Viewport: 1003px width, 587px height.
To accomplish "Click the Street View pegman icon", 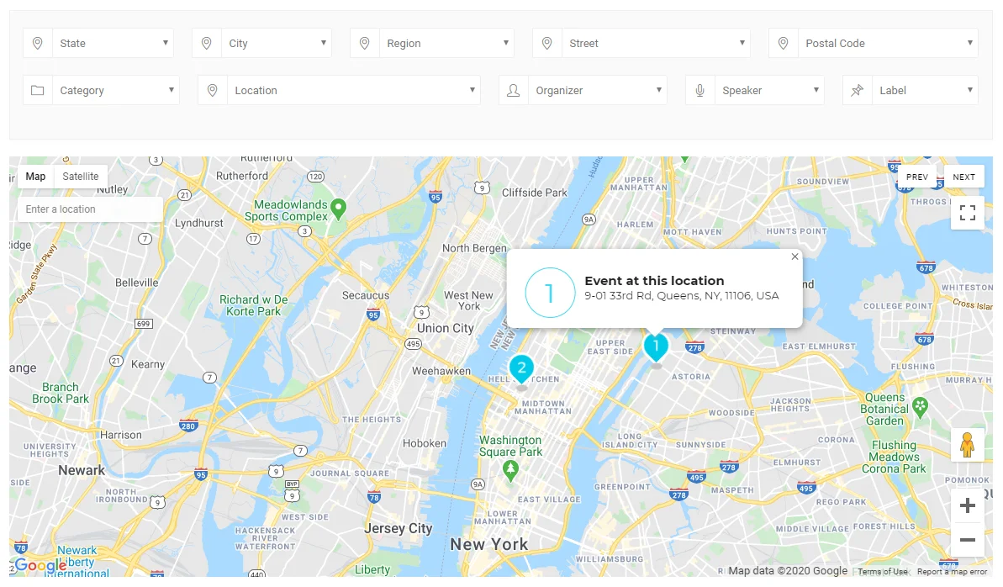I will 967,445.
